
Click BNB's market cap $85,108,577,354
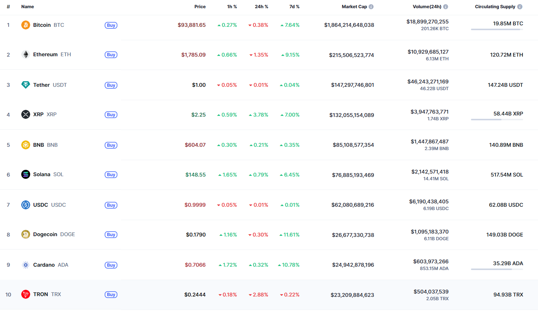[x=353, y=145]
